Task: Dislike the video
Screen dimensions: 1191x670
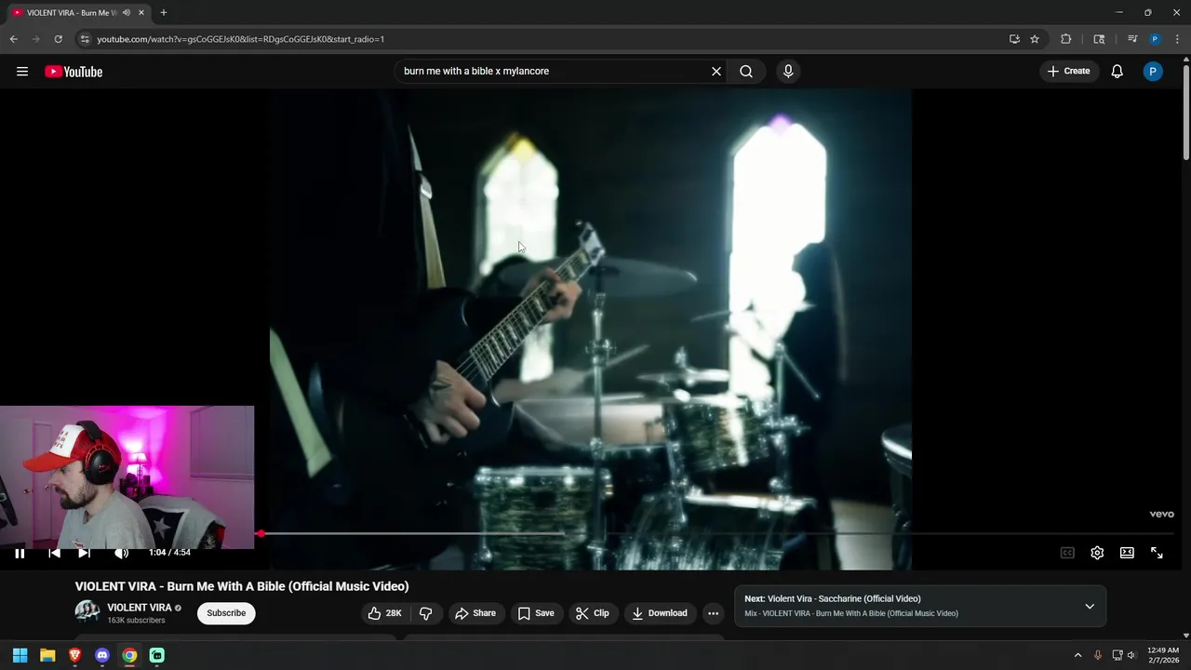Action: click(426, 613)
